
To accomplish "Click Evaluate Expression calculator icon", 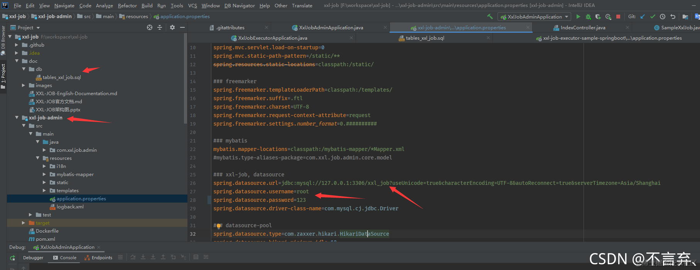I will [196, 257].
